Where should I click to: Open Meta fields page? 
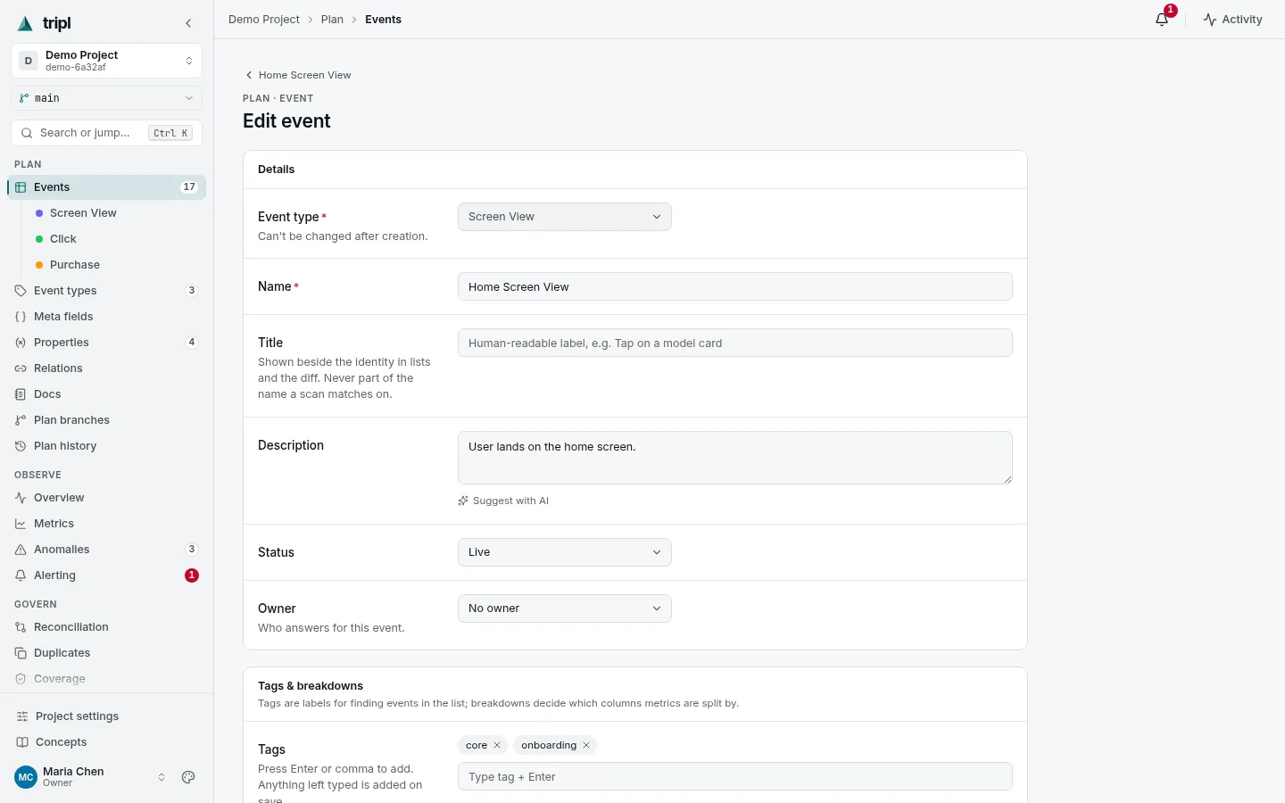[x=106, y=317]
